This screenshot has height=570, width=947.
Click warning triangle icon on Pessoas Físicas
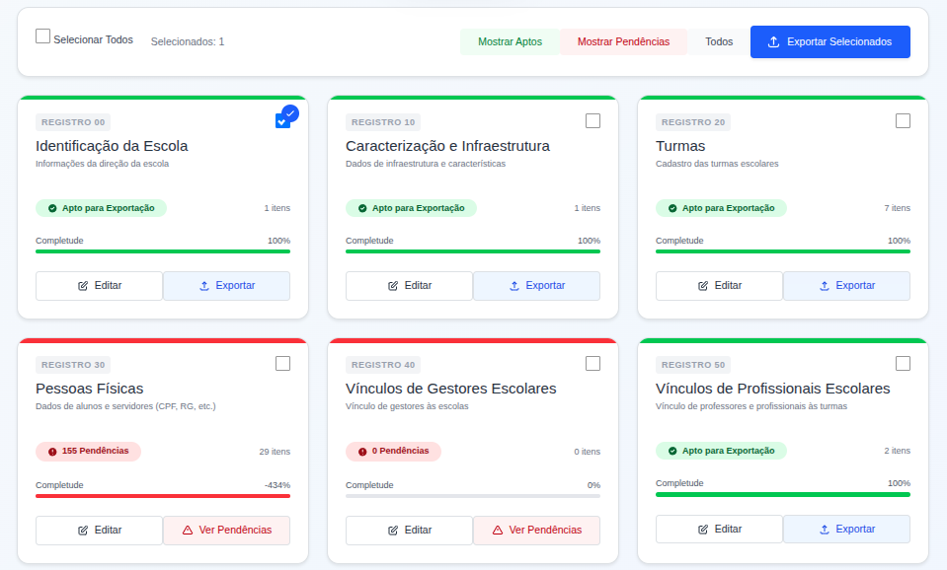(188, 531)
